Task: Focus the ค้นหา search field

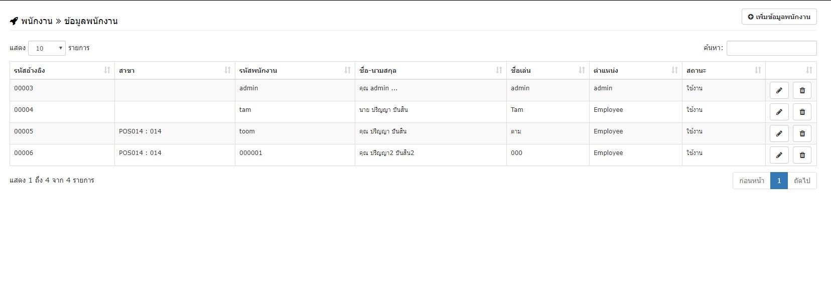Action: click(771, 48)
